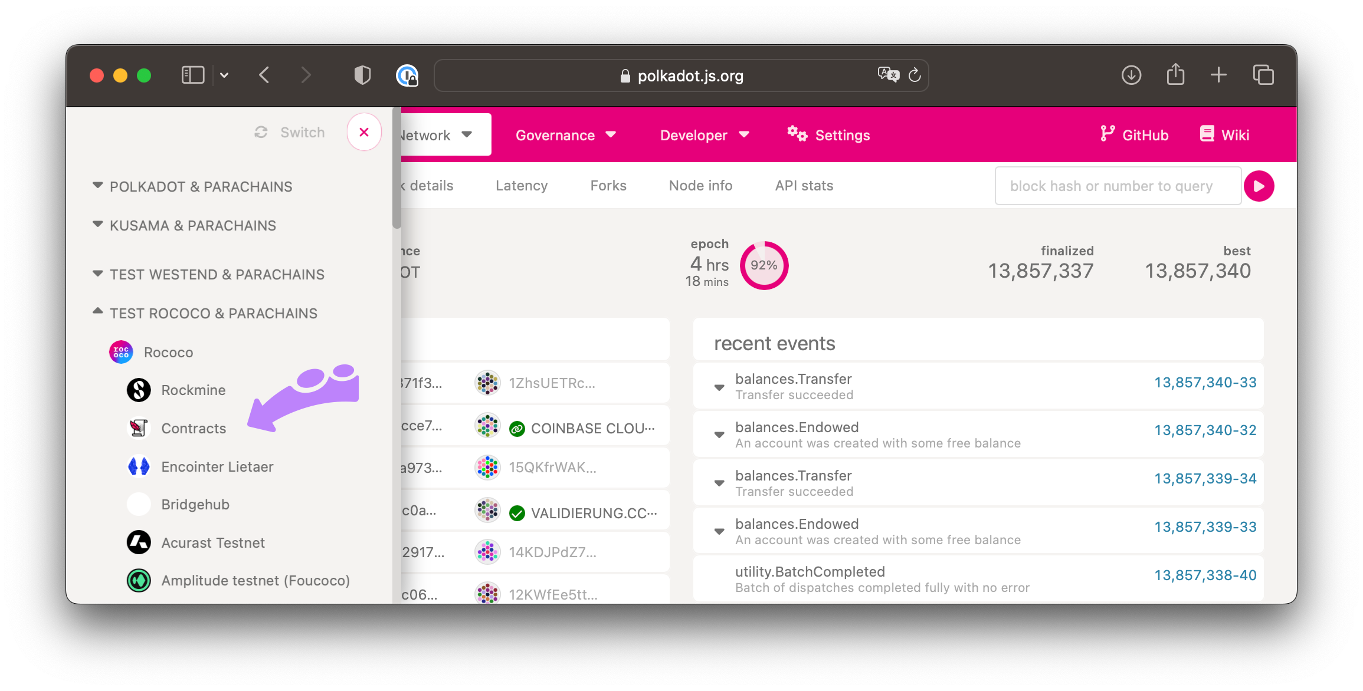1363x691 pixels.
Task: Click the Switch button
Action: (290, 132)
